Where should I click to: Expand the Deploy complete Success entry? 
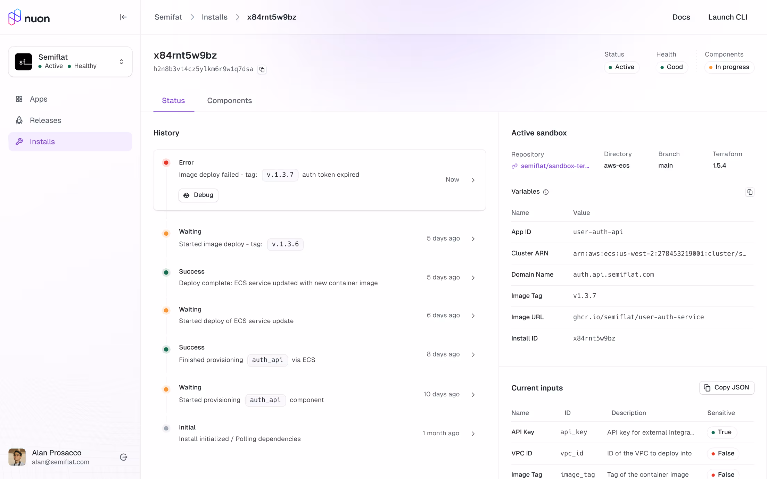coord(473,278)
